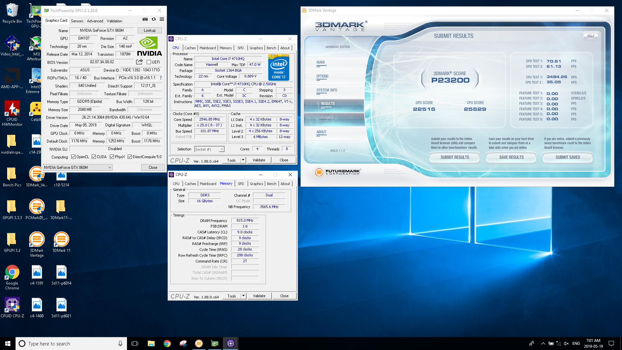Screen dimensions: 622x350
Task: Click CPU-Z taskbar icon
Action: [x=230, y=344]
